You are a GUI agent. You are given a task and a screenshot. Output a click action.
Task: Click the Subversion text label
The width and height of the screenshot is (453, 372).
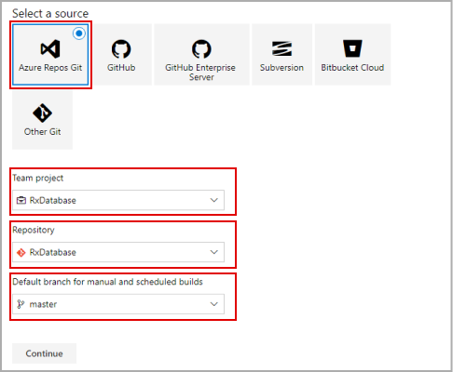click(281, 68)
